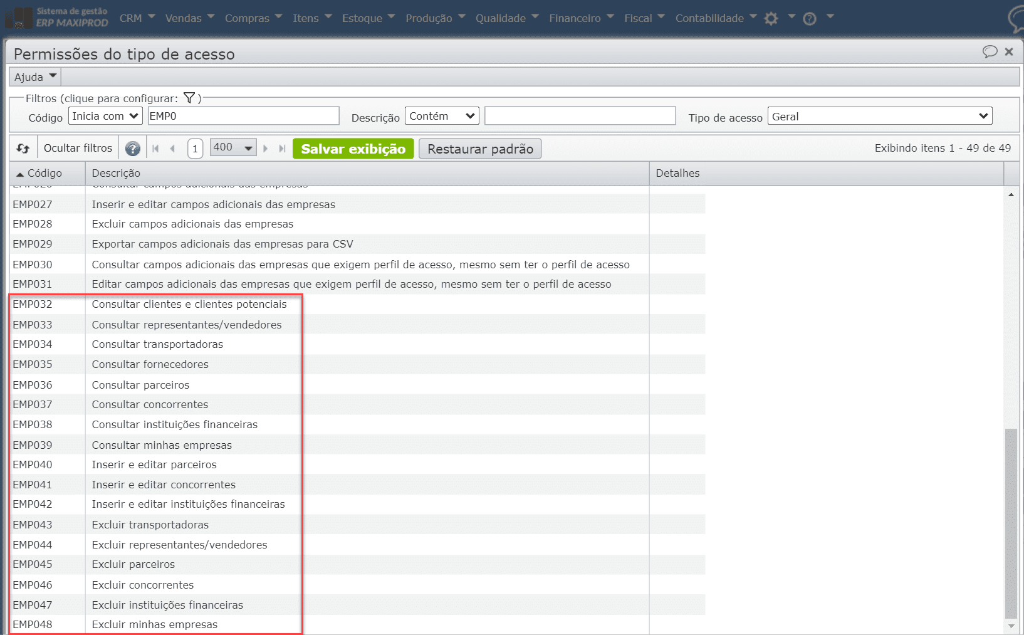Select row EMP027

357,204
